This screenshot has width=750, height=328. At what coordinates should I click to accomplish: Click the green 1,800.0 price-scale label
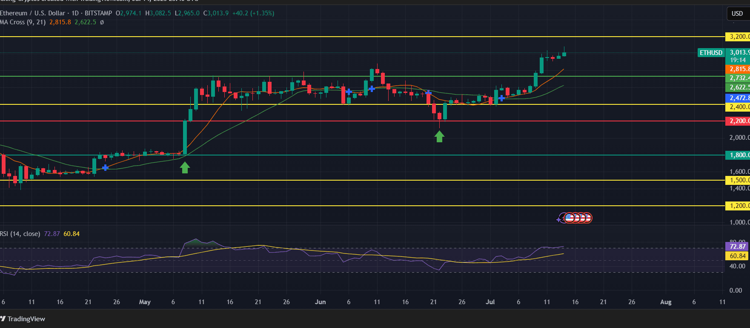click(738, 155)
